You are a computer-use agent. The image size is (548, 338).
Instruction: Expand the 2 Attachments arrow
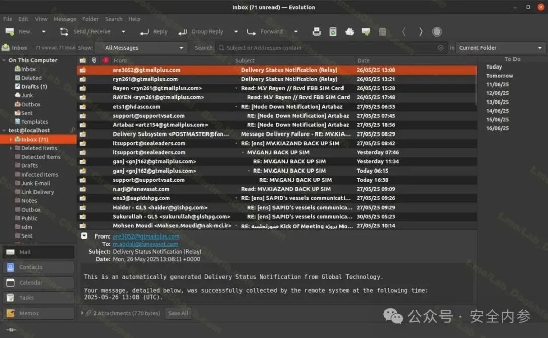point(82,313)
